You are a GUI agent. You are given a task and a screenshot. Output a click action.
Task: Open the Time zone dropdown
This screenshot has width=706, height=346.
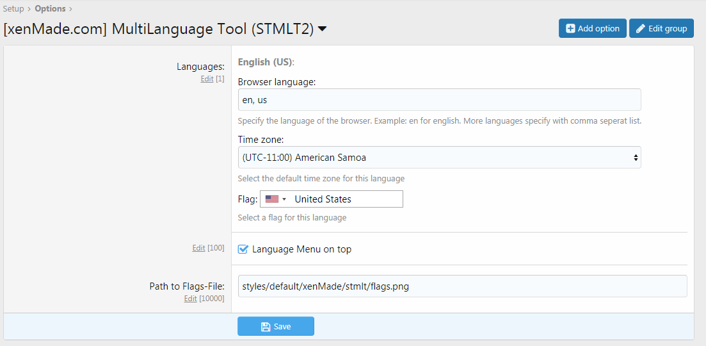pos(439,158)
